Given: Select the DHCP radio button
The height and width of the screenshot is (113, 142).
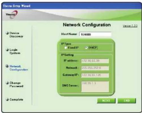Looking at the screenshot, I should click(86, 48).
